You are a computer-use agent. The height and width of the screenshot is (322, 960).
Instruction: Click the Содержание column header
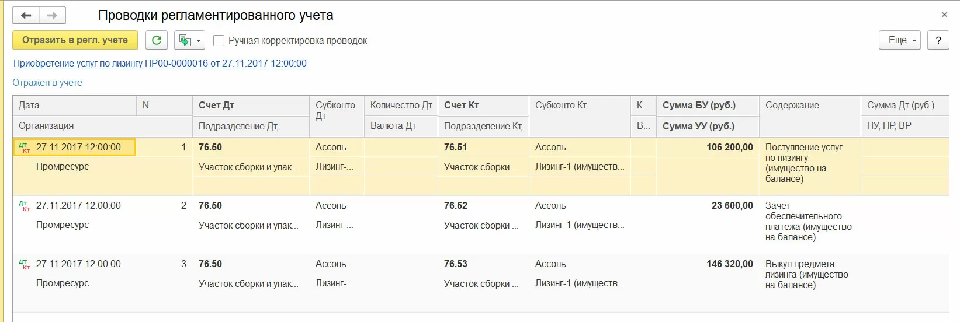point(792,106)
